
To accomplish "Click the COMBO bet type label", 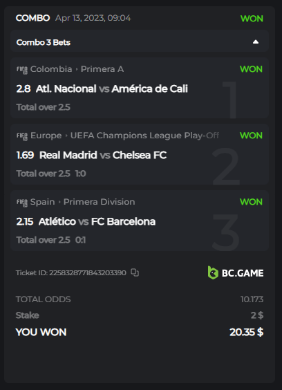I will [x=32, y=18].
